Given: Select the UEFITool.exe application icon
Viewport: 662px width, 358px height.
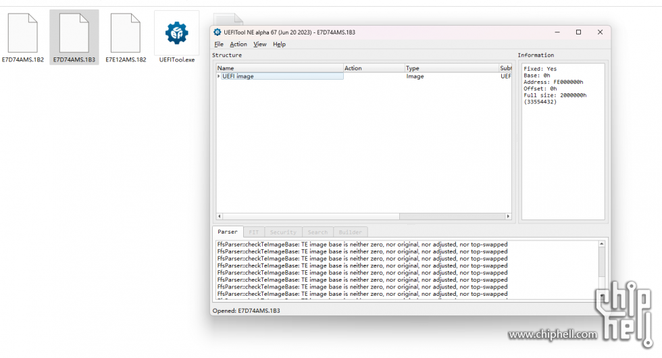Looking at the screenshot, I should [x=177, y=33].
